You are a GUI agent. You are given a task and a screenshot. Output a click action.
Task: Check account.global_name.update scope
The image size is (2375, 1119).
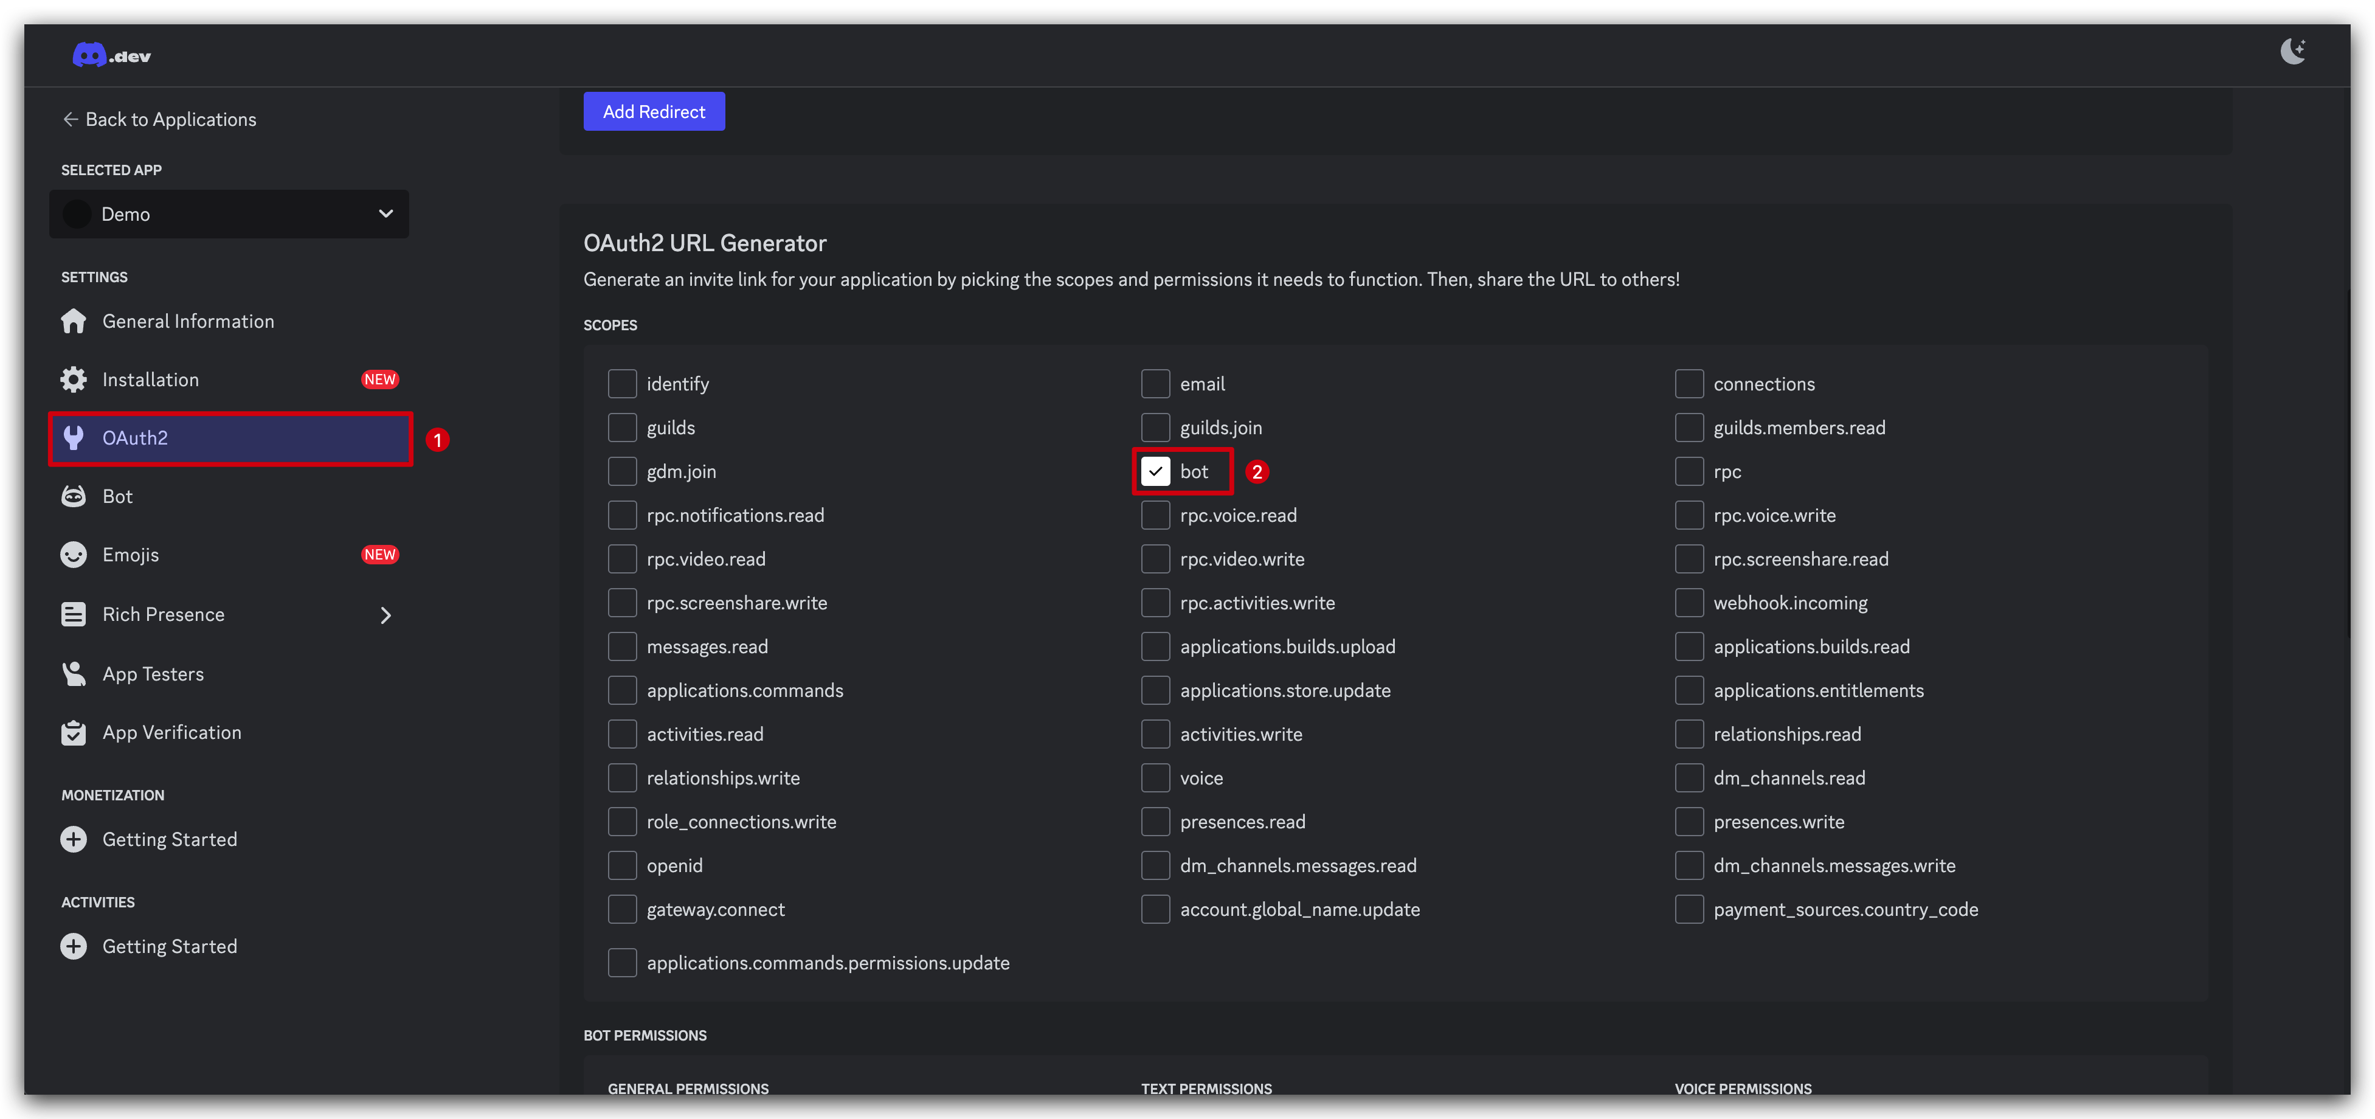[x=1155, y=910]
